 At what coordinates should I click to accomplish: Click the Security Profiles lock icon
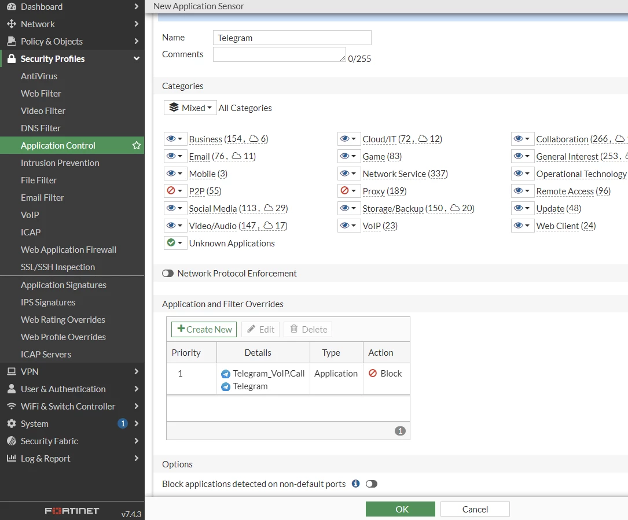(x=12, y=58)
